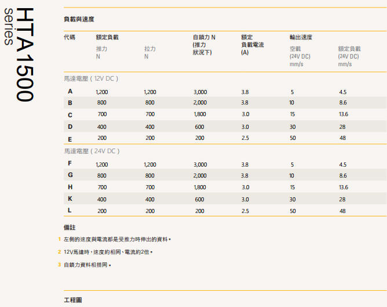387x307 pixels.
Task: Select the 工程圖 heading
Action: pos(73,300)
